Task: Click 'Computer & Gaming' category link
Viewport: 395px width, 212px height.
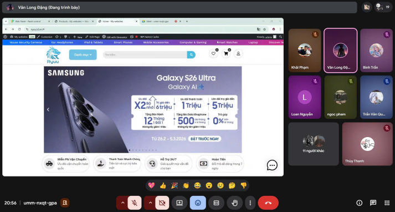Action: (193, 42)
